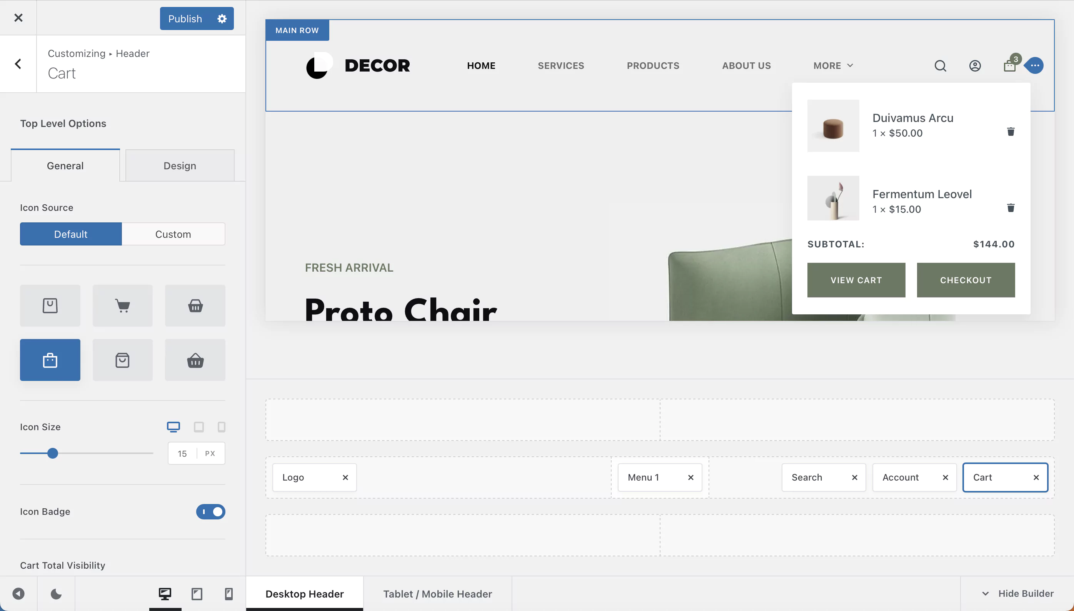Click the header search magnifier icon
Image resolution: width=1074 pixels, height=611 pixels.
940,66
